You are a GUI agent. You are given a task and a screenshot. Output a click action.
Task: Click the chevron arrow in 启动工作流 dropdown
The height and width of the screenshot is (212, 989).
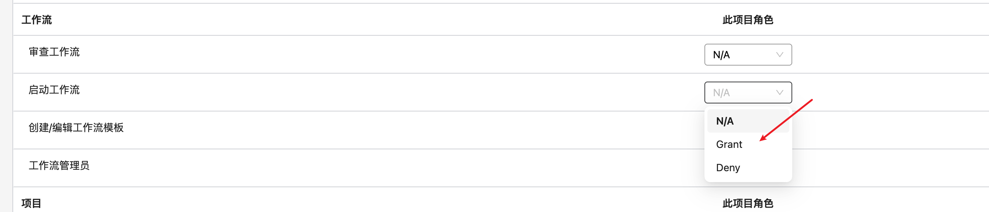pos(779,93)
